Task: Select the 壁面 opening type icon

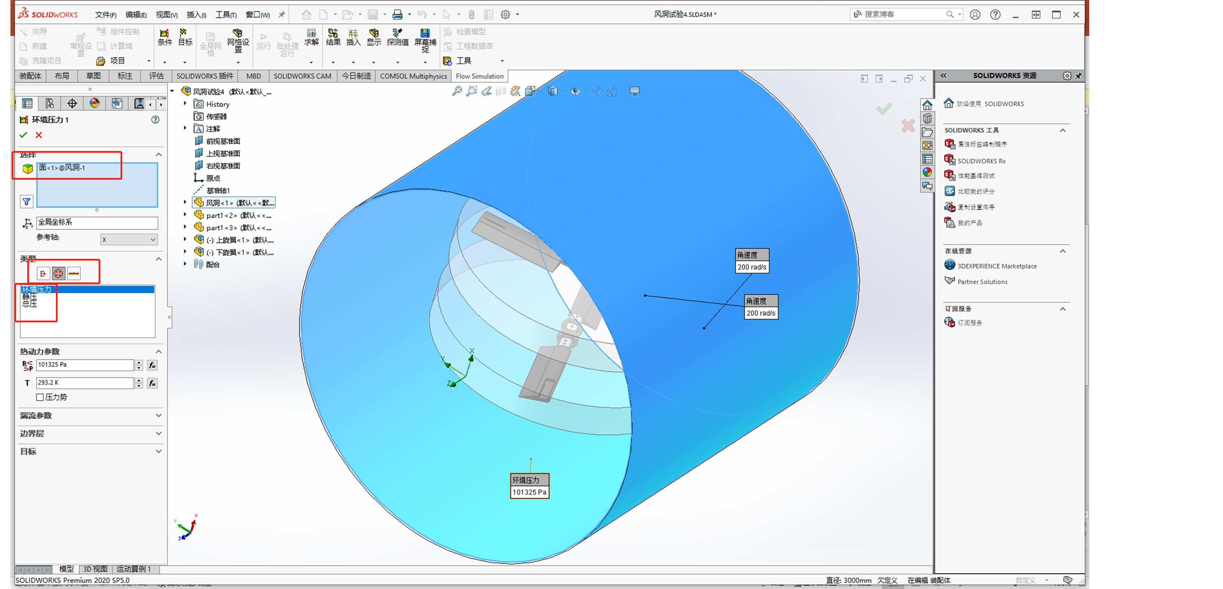Action: click(x=74, y=273)
